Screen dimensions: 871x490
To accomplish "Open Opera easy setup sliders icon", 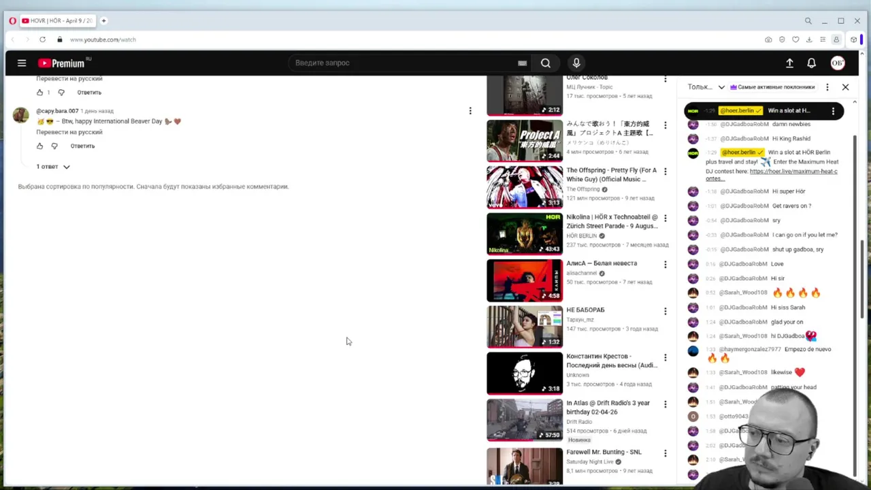I will point(823,39).
